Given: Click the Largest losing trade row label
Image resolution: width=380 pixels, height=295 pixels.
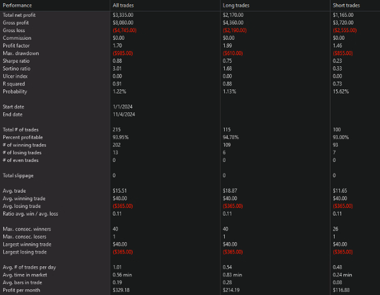Looking at the screenshot, I should click(25, 252).
